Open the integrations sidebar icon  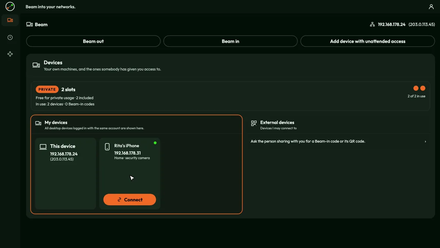(10, 54)
